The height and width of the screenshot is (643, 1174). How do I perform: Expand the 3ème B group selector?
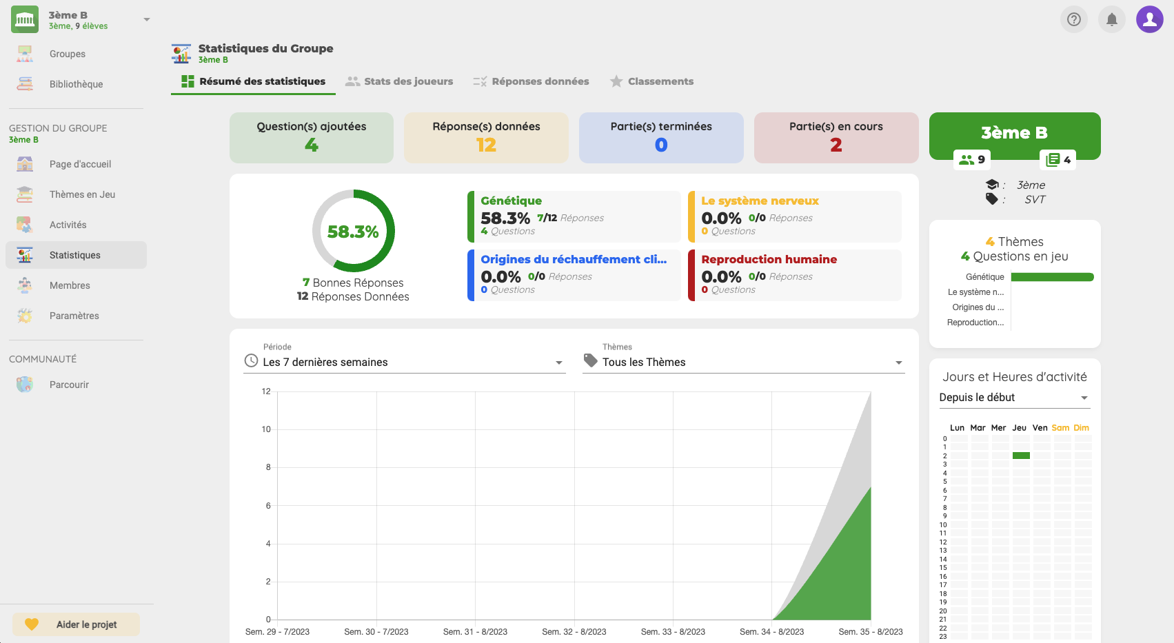coord(146,20)
